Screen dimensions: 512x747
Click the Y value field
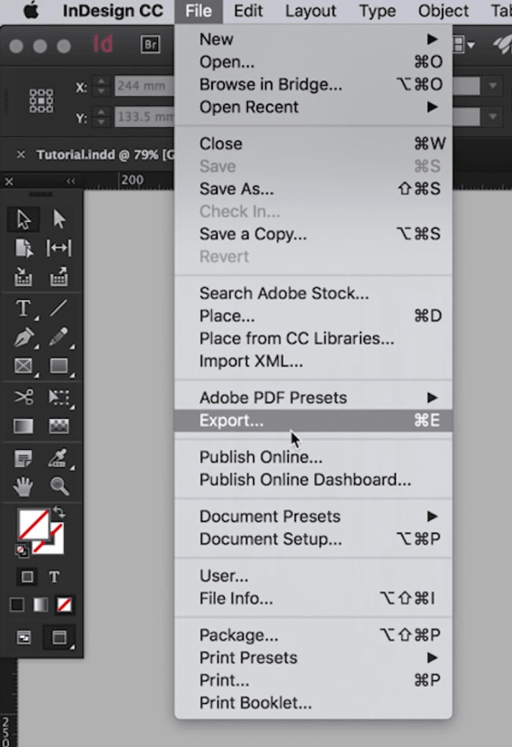[144, 117]
